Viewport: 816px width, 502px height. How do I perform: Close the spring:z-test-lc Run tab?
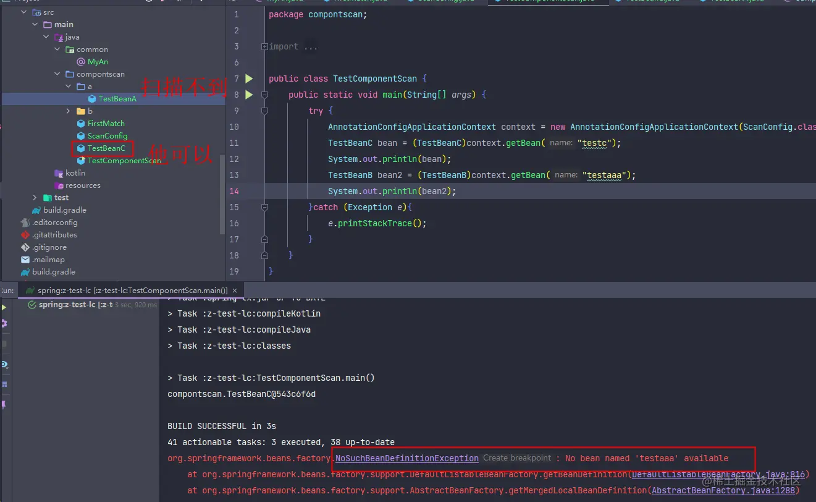pos(235,290)
